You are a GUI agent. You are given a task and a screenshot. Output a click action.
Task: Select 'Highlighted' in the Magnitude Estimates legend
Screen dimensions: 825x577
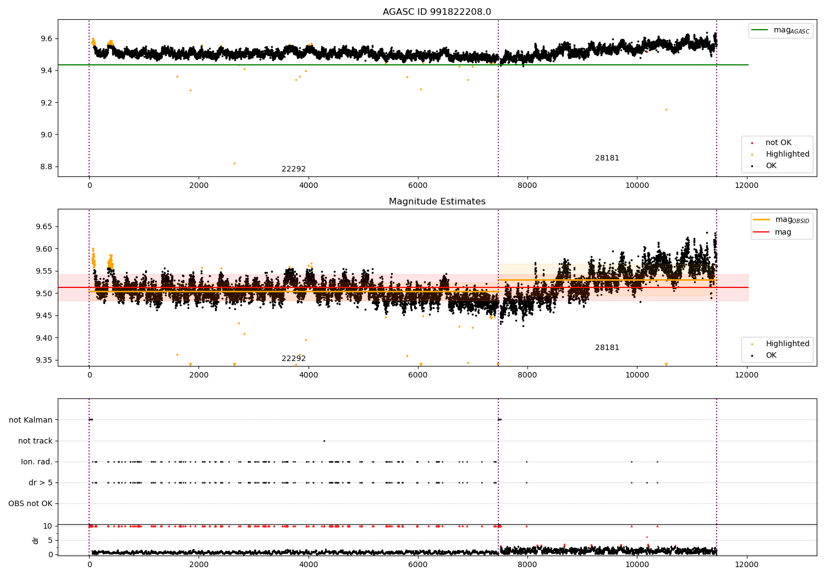pos(780,344)
